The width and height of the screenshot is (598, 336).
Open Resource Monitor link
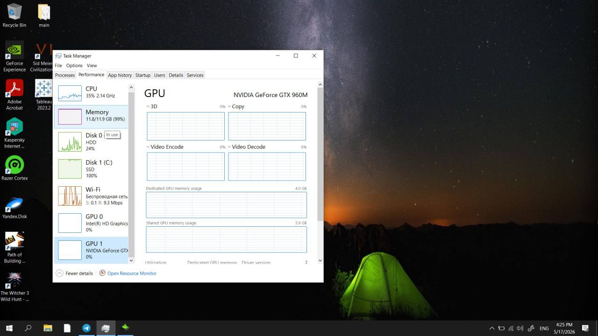132,273
